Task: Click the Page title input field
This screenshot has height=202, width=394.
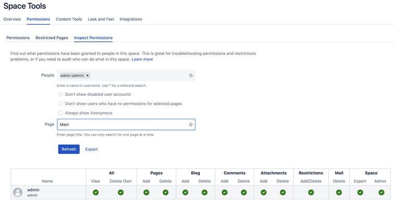Action: pyautogui.click(x=126, y=124)
